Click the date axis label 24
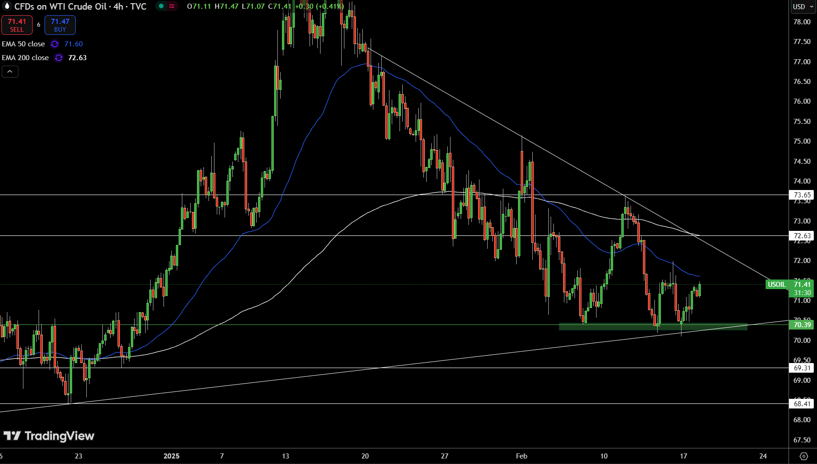Viewport: 817px width, 464px height. click(763, 456)
